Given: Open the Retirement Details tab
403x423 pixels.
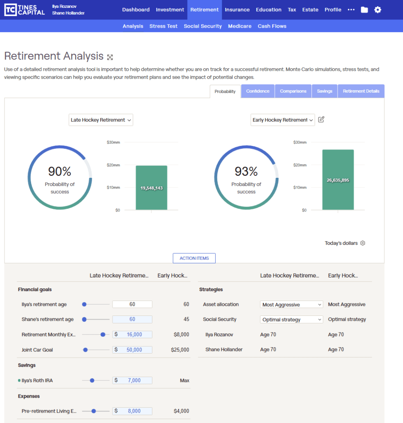Looking at the screenshot, I should click(x=361, y=91).
